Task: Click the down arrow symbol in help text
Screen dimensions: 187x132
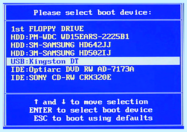Action: 64,102
